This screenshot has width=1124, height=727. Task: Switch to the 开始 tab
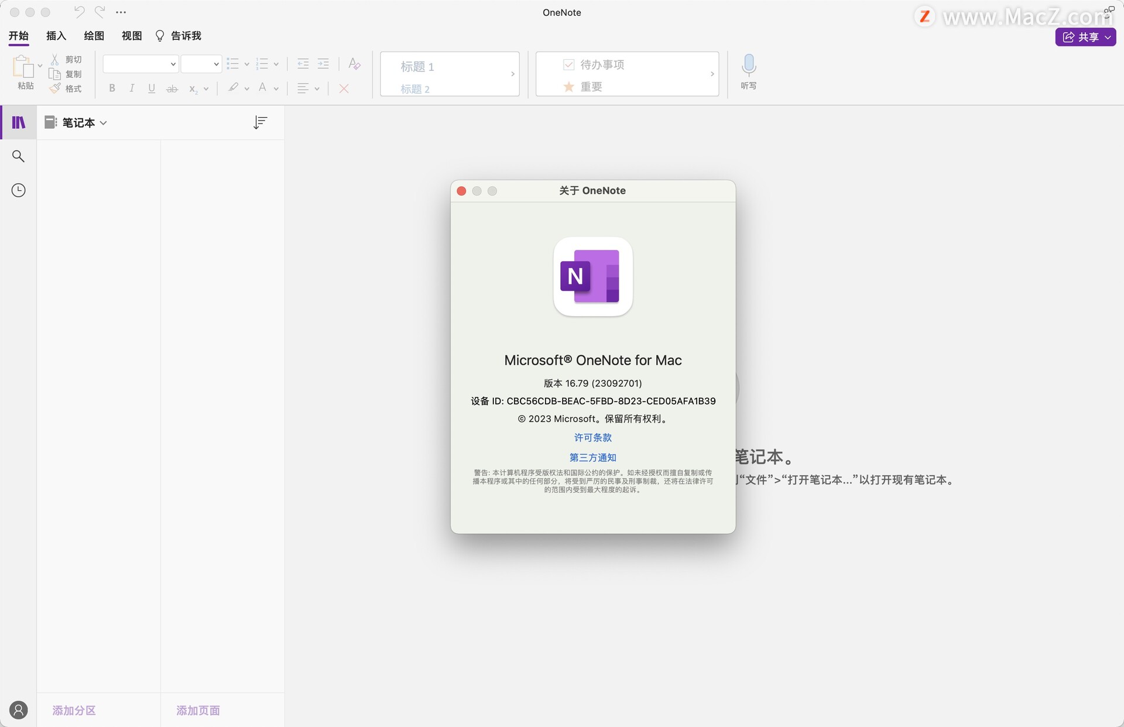19,36
